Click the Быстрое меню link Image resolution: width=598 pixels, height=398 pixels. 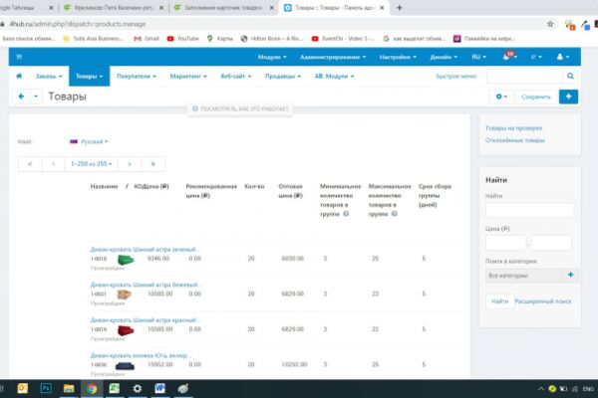(x=456, y=77)
